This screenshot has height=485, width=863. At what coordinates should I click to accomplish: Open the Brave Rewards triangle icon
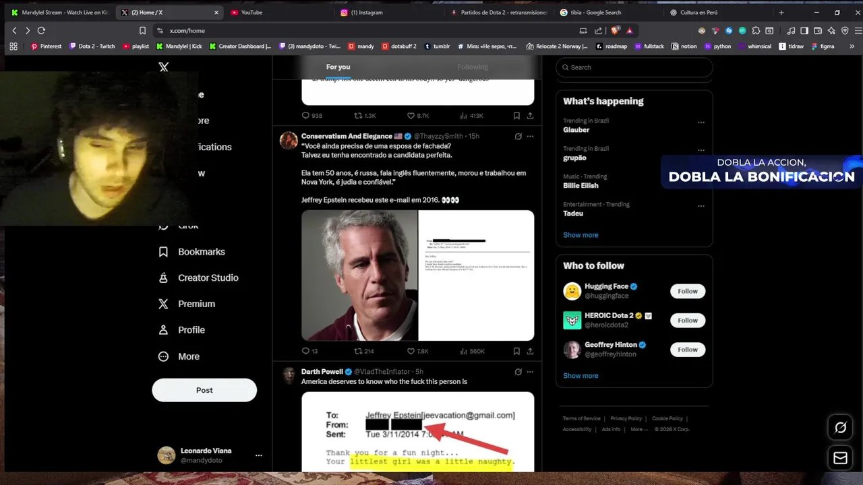pos(630,30)
